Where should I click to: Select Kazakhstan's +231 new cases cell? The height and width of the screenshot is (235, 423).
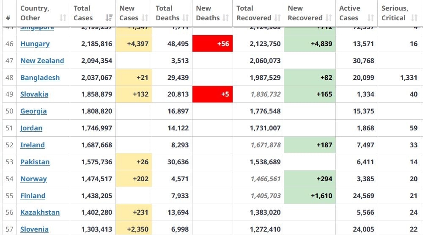(134, 212)
